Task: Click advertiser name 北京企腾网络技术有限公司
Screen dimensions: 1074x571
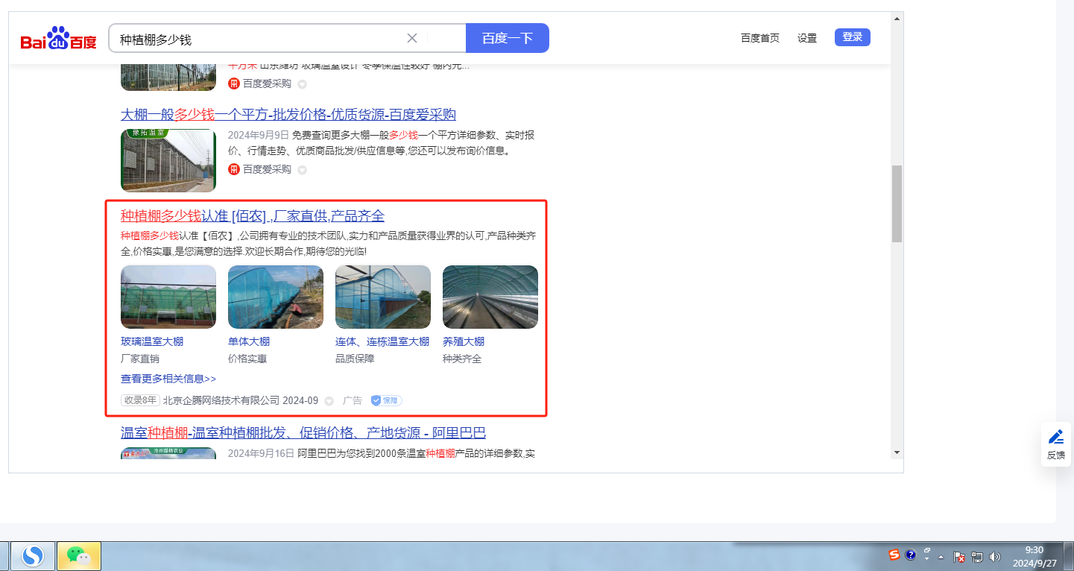Action: pyautogui.click(x=221, y=400)
